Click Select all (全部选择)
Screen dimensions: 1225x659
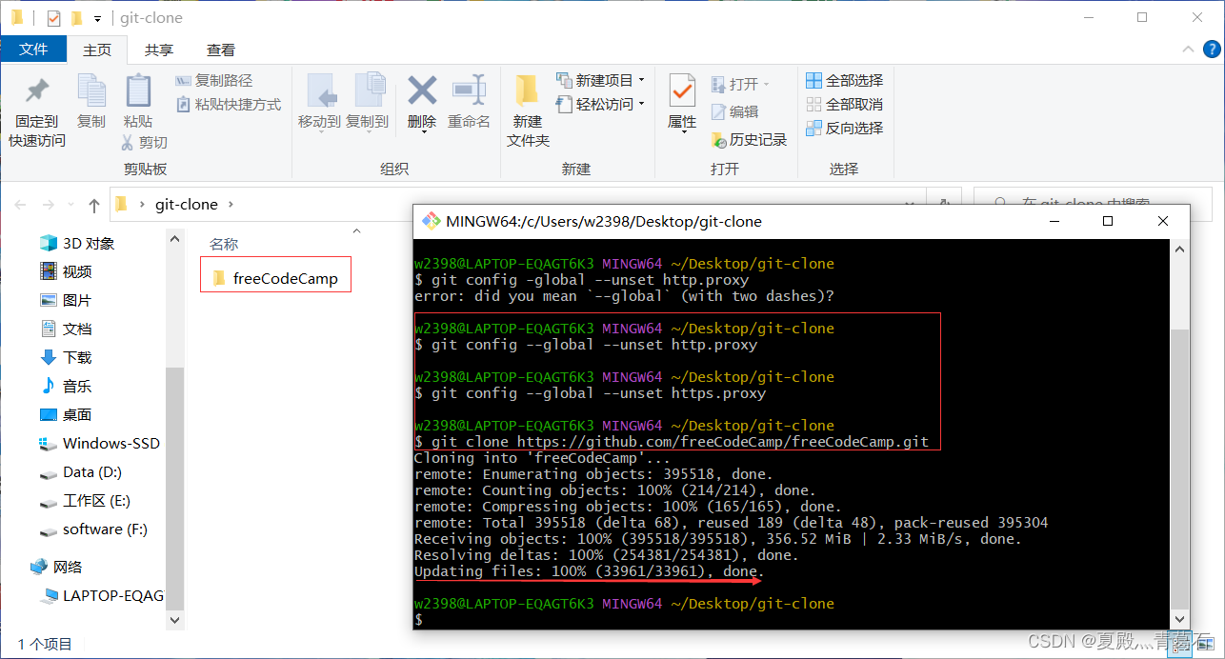click(x=845, y=80)
